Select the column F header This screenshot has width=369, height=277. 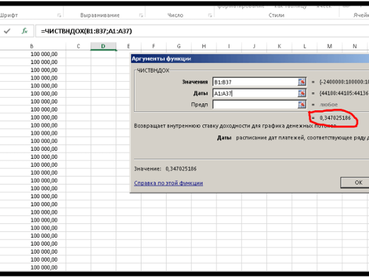click(x=153, y=46)
